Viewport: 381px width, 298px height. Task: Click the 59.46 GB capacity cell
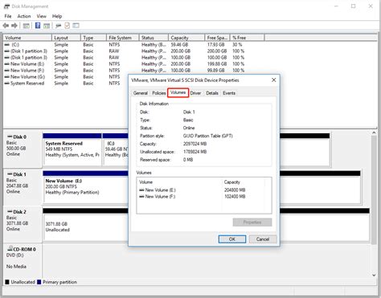pyautogui.click(x=179, y=45)
